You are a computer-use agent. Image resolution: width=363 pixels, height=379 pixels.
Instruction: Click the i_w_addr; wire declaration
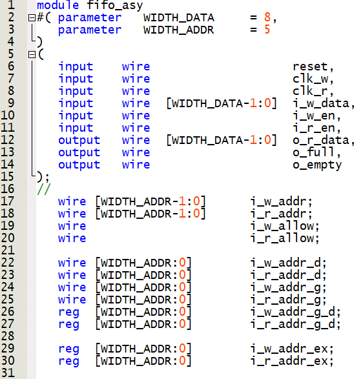pyautogui.click(x=282, y=201)
